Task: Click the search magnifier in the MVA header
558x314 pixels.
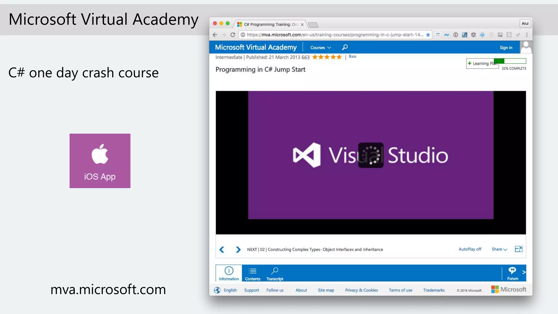Action: pos(345,47)
